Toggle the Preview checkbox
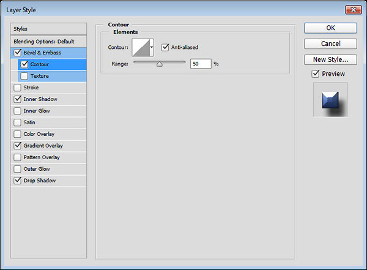The height and width of the screenshot is (270, 367). pos(316,74)
